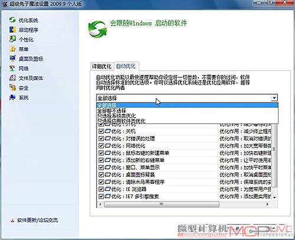Choose 全部选择 in the dropdown list
The image size is (295, 240).
pyautogui.click(x=187, y=105)
